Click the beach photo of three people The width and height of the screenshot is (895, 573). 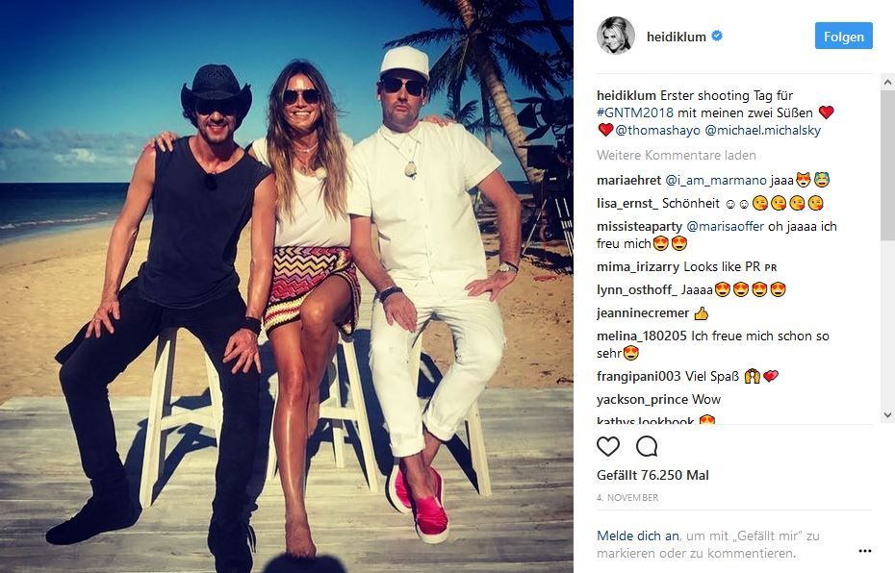287,286
